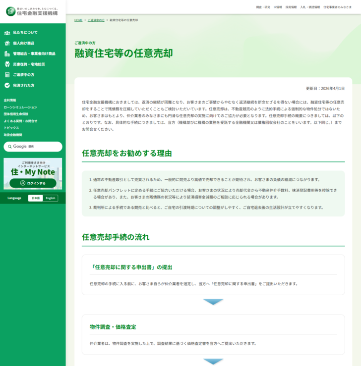
Task: Go to 金利情報 link
Action: pyautogui.click(x=10, y=100)
